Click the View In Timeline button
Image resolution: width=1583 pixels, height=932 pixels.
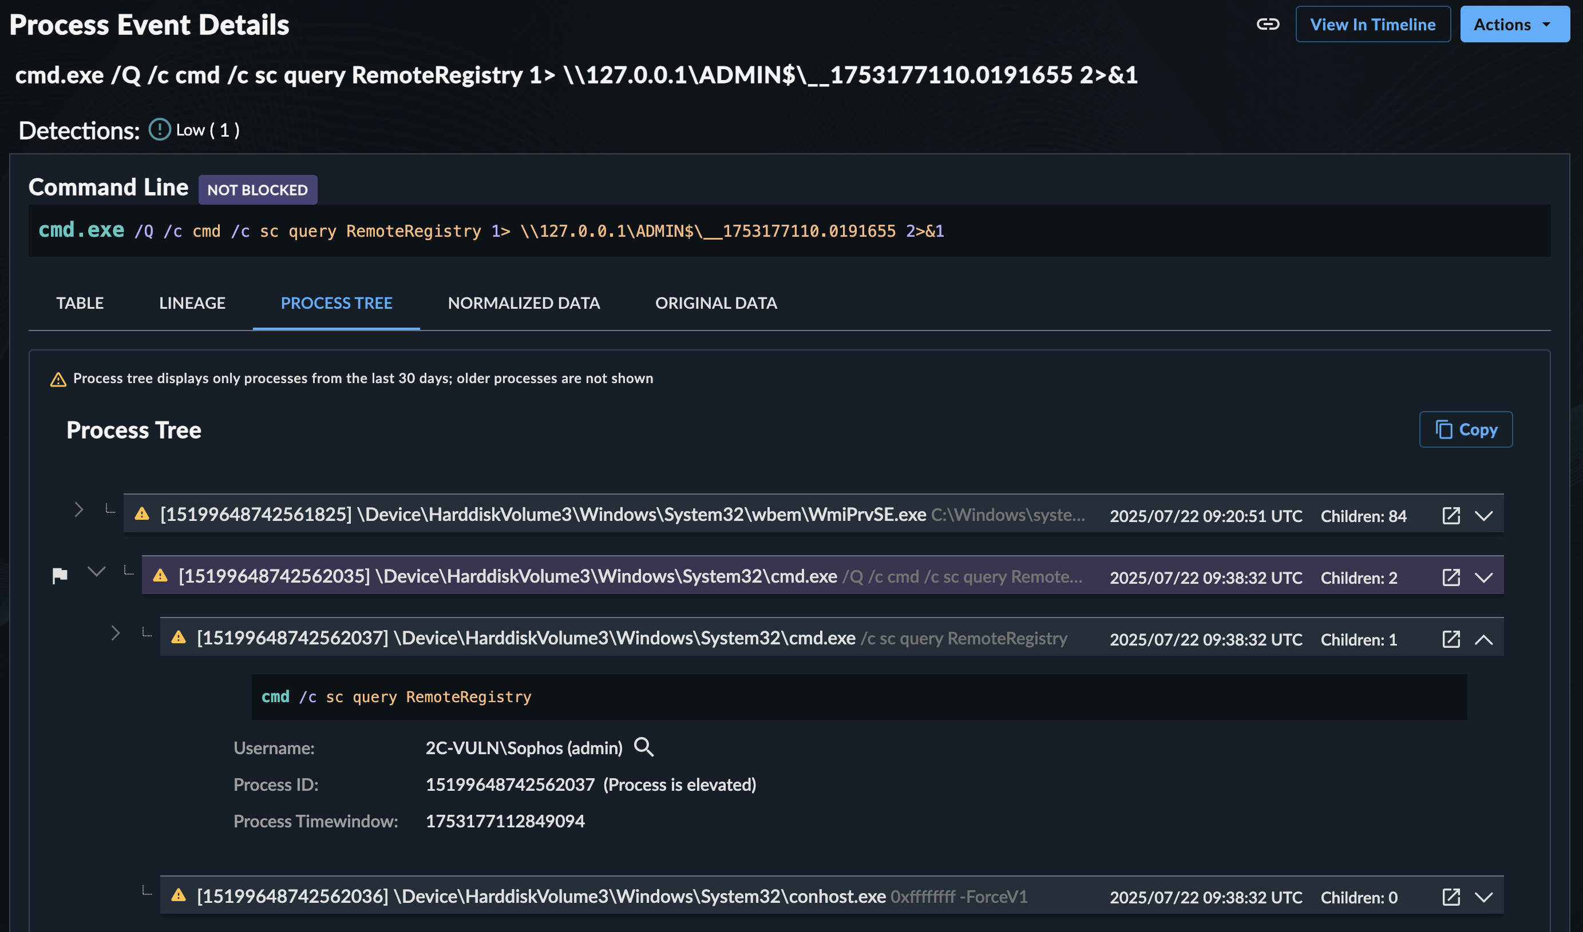point(1372,24)
